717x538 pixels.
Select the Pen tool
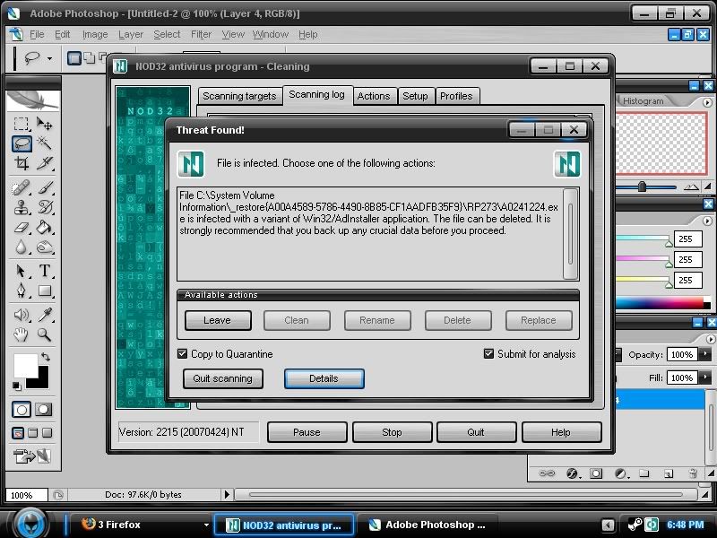(21, 291)
